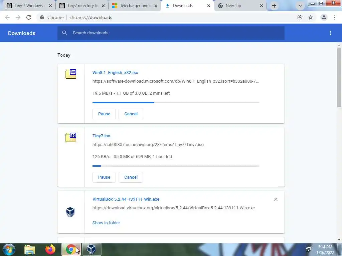342x256 pixels.
Task: Click the archive.org Tiny7.iso source URL
Action: pos(148,145)
